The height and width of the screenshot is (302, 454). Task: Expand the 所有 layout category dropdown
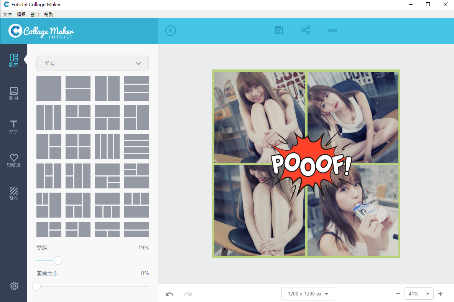pos(92,63)
